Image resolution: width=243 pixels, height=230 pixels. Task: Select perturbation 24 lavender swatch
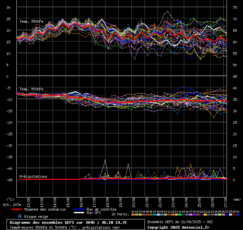coord(216,215)
